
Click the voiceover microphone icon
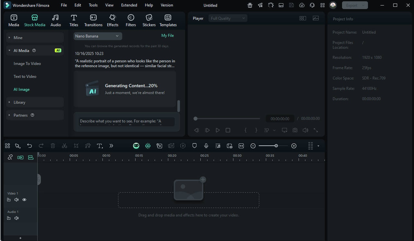tap(206, 146)
